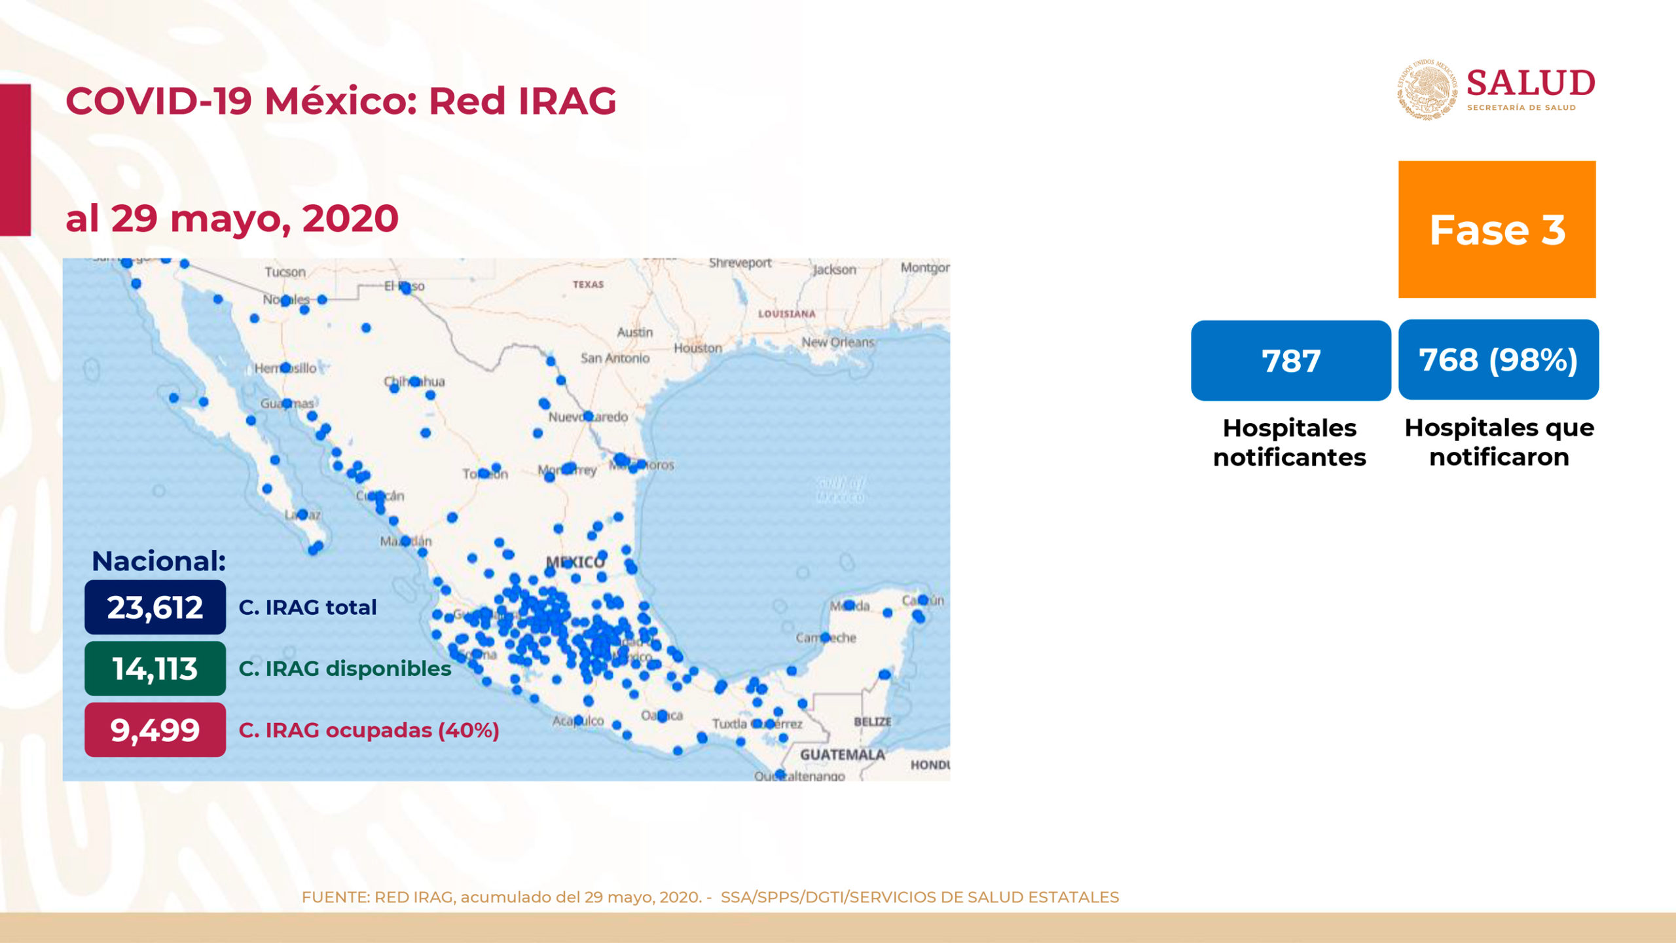Click the GUATEMALA label on map

click(842, 754)
